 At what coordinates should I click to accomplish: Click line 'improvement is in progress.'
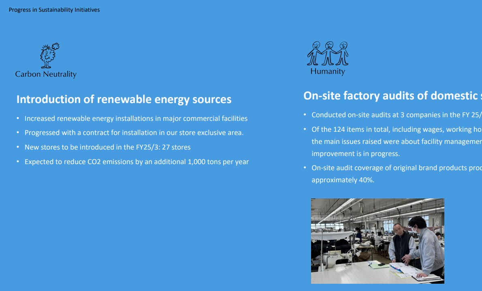coord(356,154)
